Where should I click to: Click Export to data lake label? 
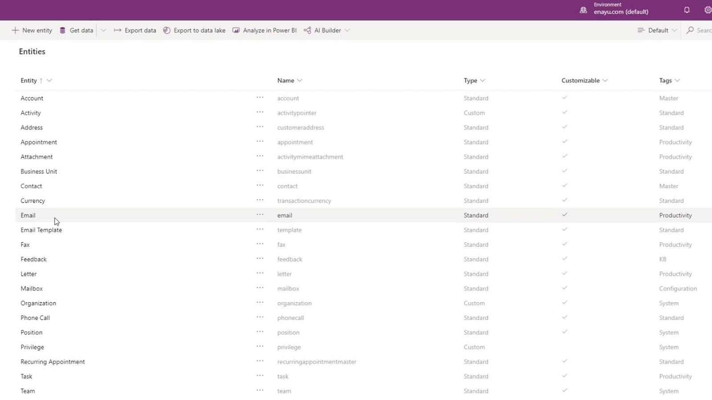click(199, 30)
